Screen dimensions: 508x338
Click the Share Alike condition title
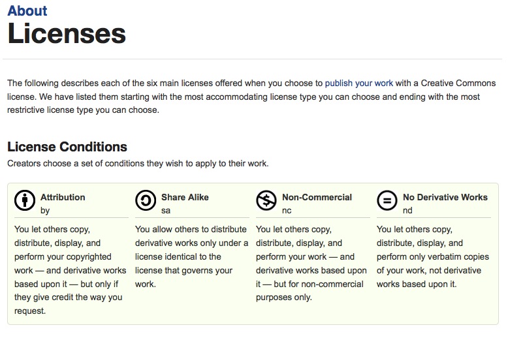185,197
